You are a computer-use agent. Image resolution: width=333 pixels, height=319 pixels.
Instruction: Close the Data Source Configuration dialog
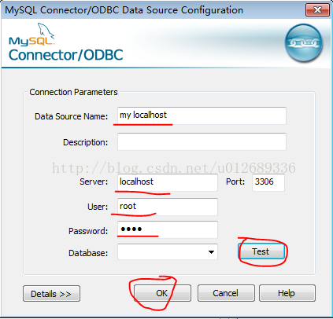317,10
